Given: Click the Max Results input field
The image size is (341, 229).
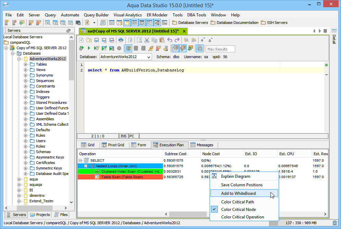Looking at the screenshot, I should point(220,49).
